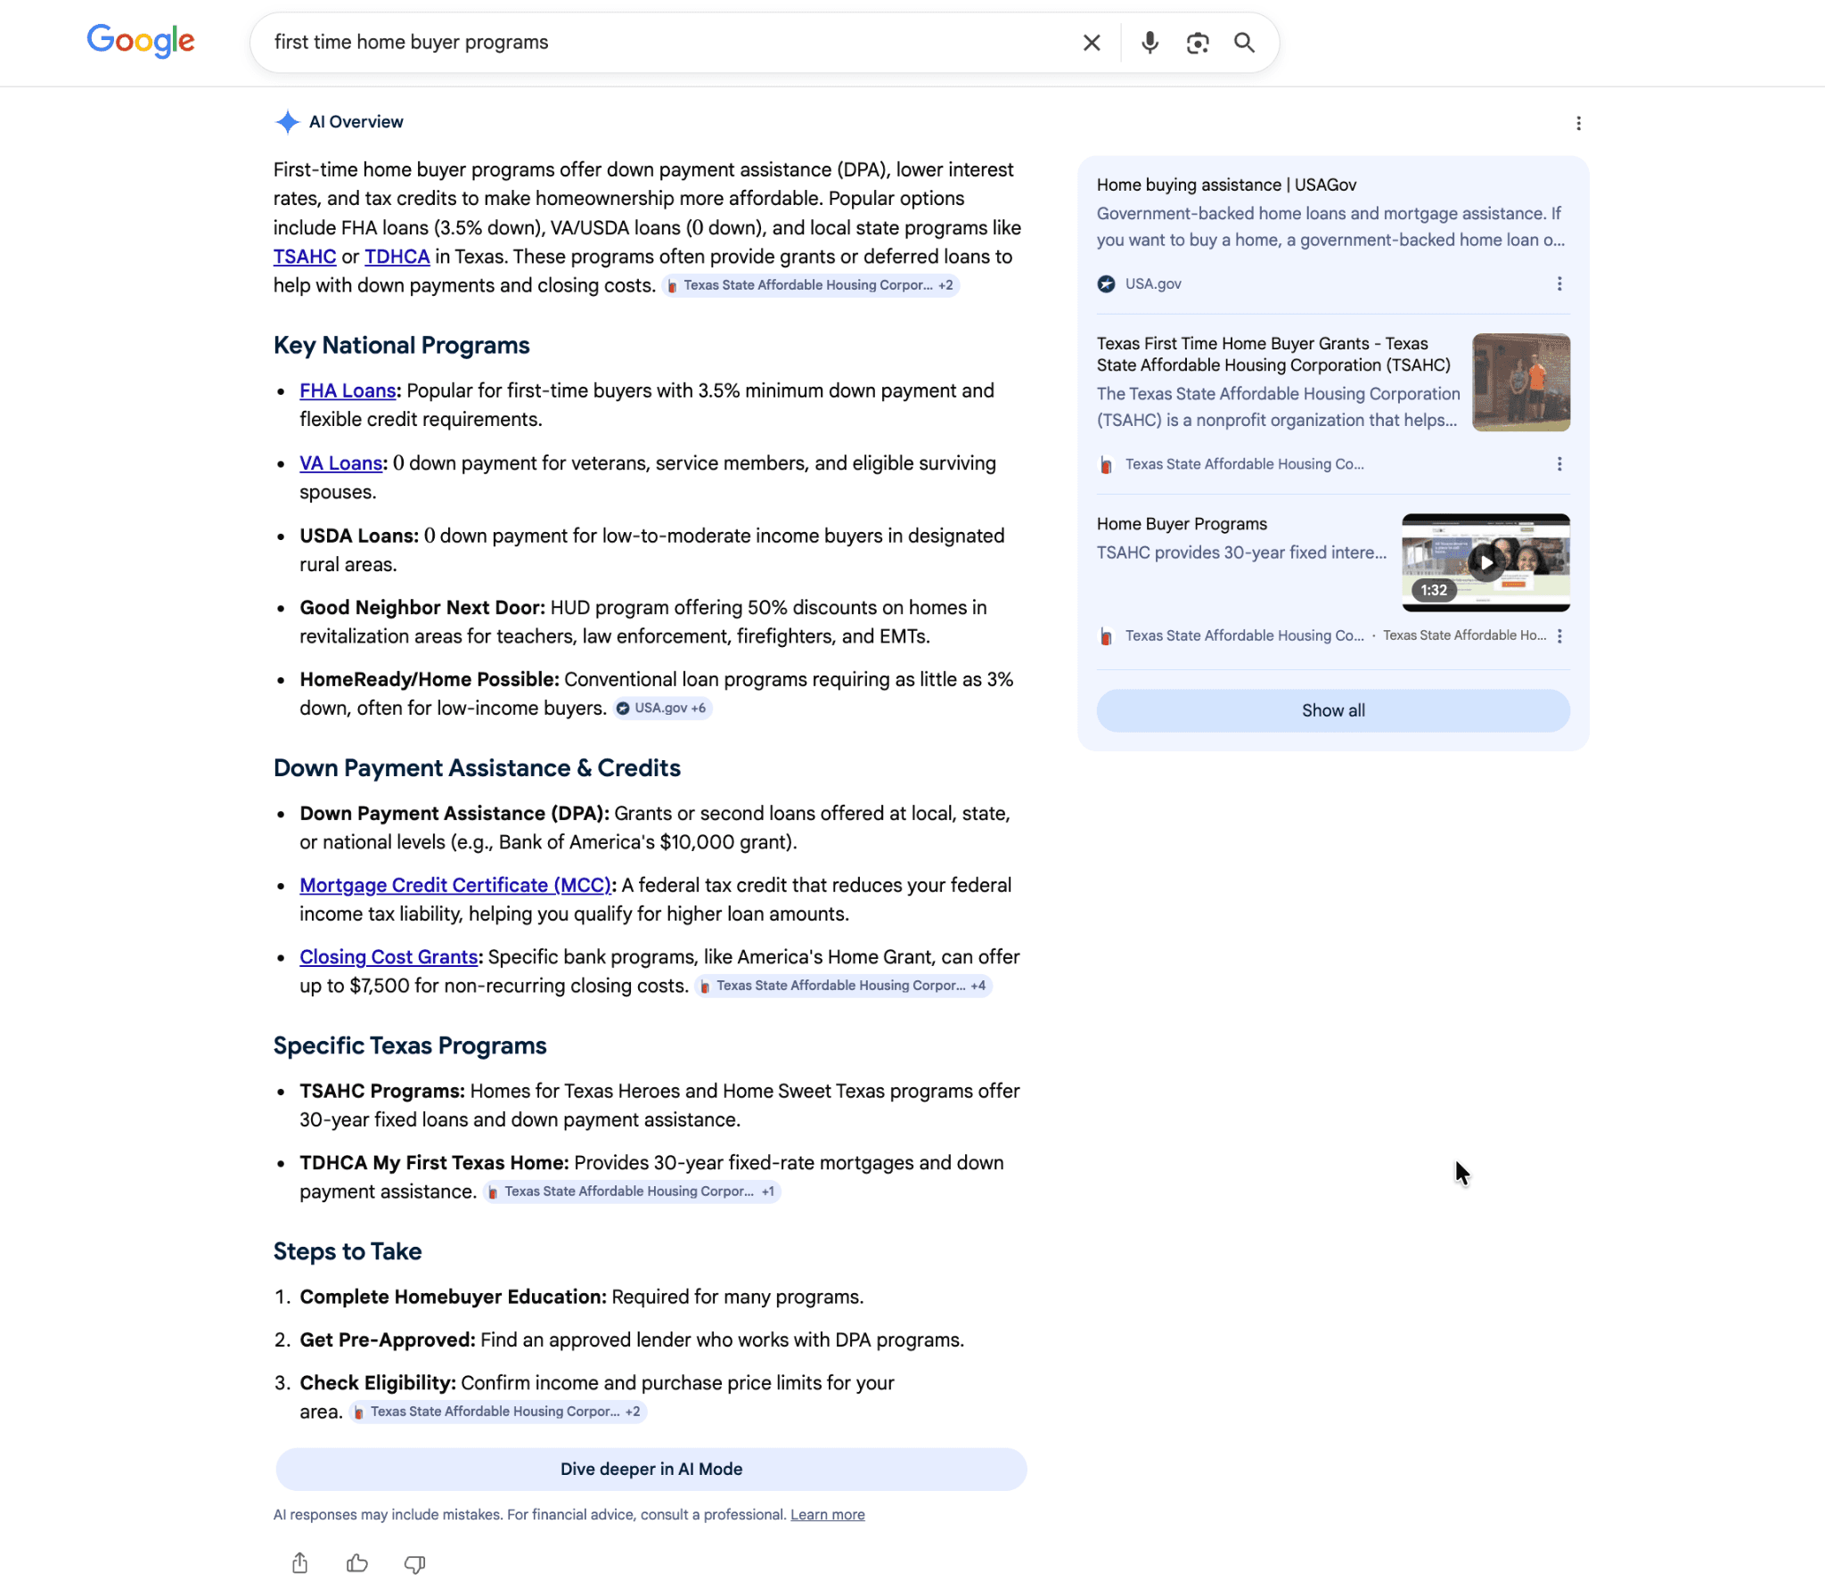Click the search magnifier icon

[1244, 42]
